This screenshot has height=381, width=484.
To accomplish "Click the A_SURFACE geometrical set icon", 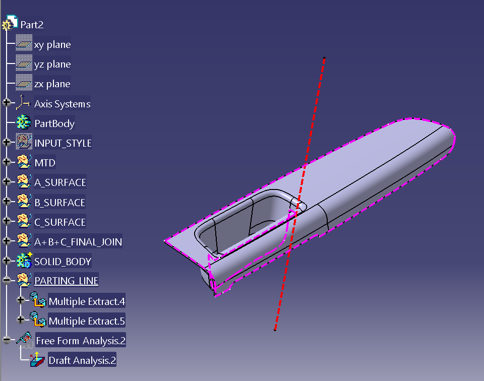I will click(x=24, y=181).
